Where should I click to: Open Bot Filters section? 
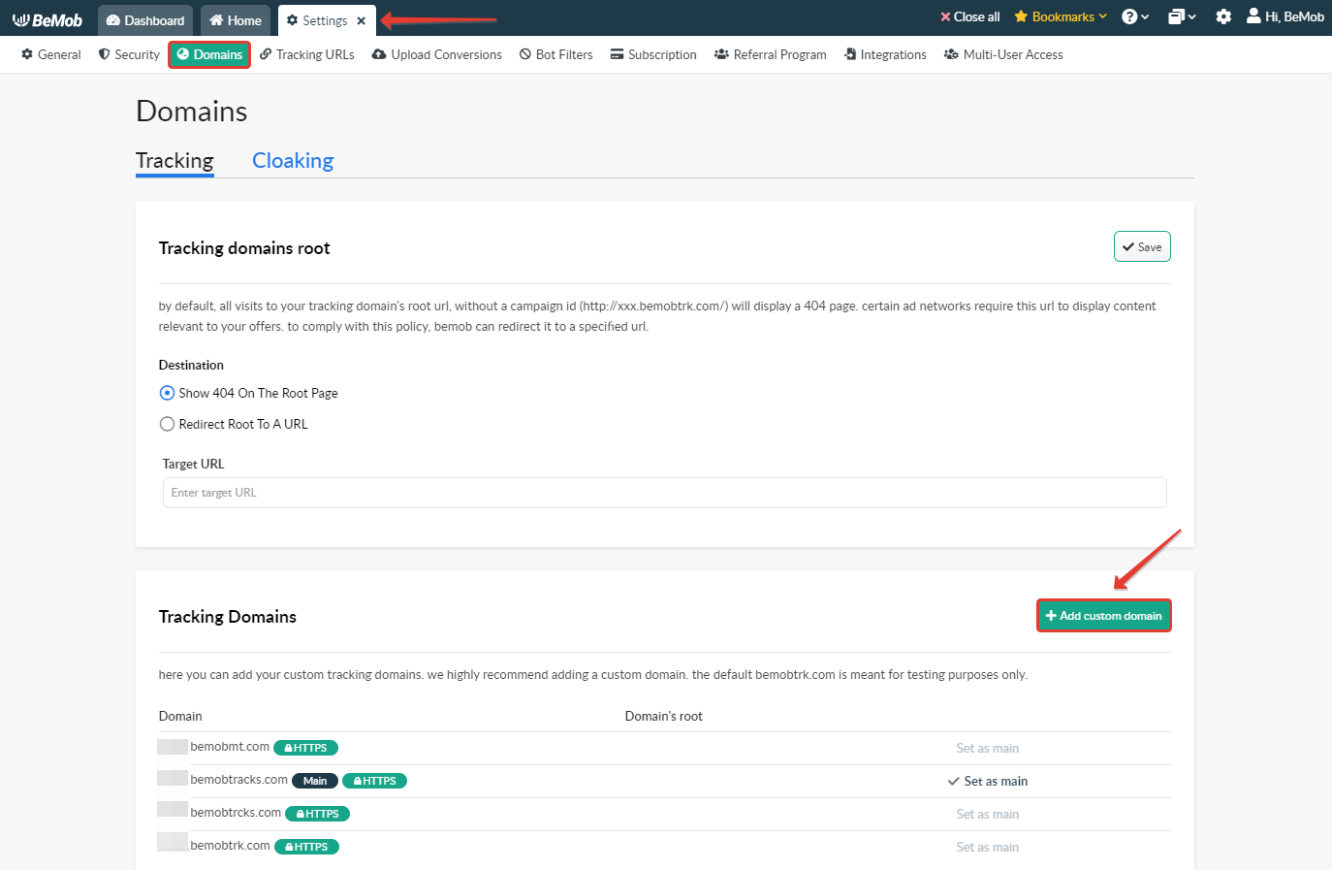pyautogui.click(x=556, y=54)
